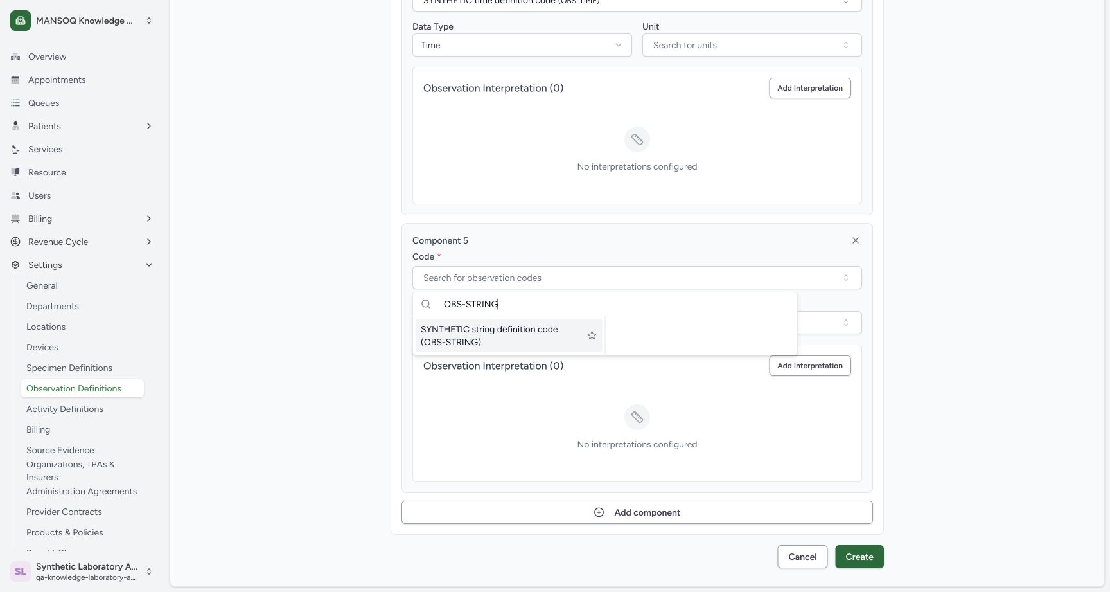
Task: Click the Revenue Cycle dollar icon
Action: [x=15, y=242]
